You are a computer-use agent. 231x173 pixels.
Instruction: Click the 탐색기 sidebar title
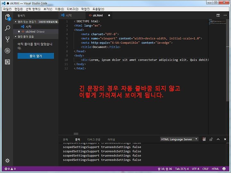pyautogui.click(x=21, y=16)
